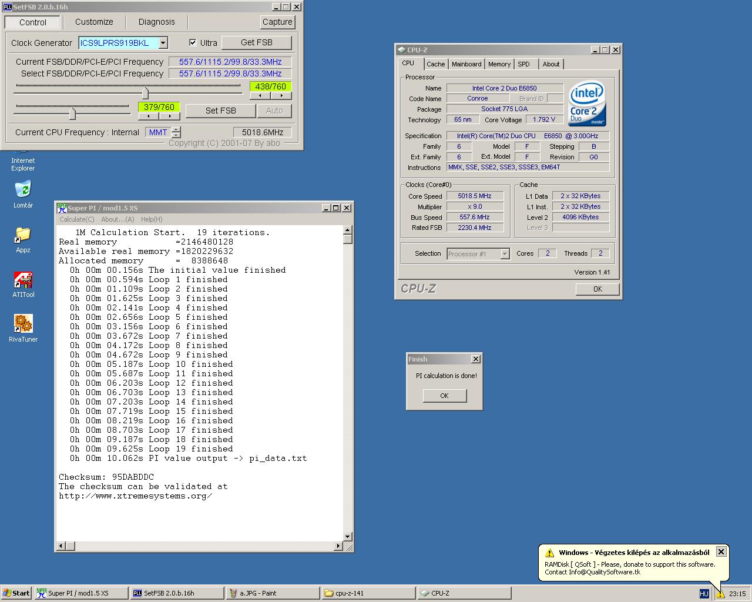Click the 438/760 green value box
This screenshot has width=752, height=602.
pyautogui.click(x=270, y=86)
